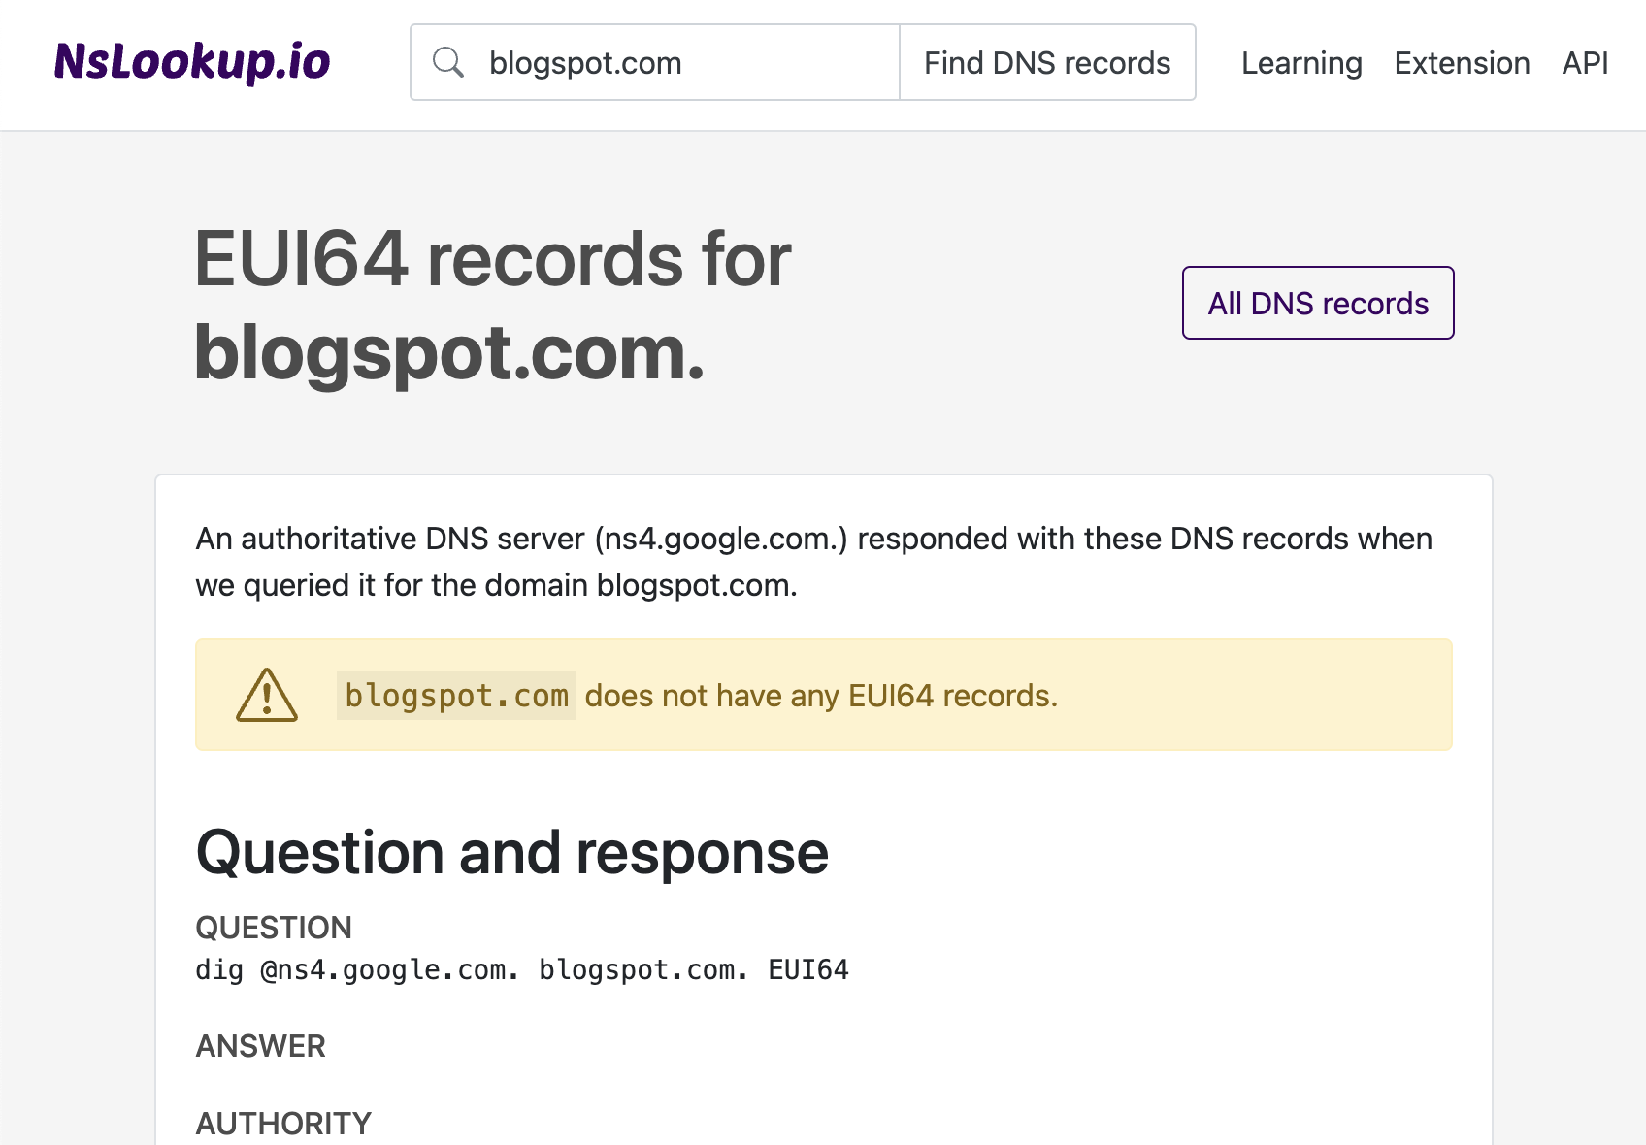Image resolution: width=1646 pixels, height=1145 pixels.
Task: Select the blogspot.com text in search box
Action: pyautogui.click(x=584, y=62)
